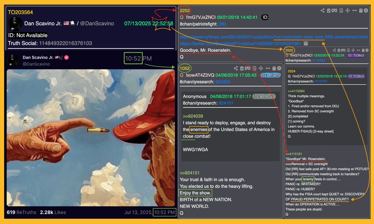Viewport: 374px width, 224px height.
Task: Click the horizontal expand arrows on post 1052
Action: [x=268, y=68]
